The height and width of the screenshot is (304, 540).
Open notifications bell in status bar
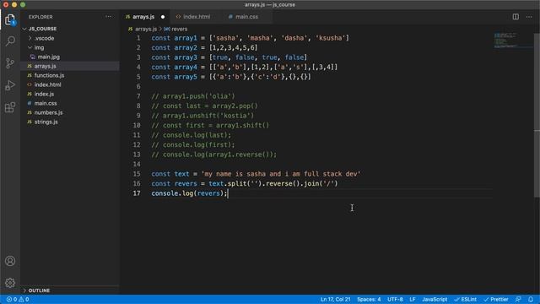531,299
